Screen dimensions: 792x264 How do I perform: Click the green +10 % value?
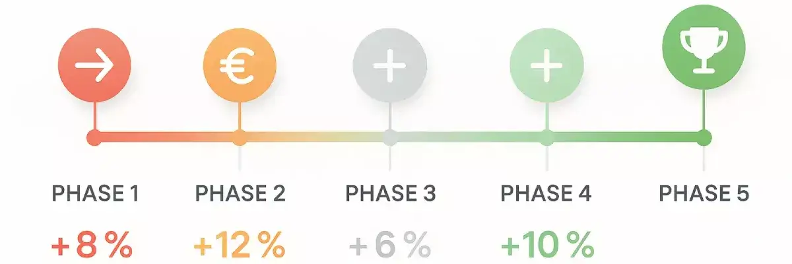(547, 246)
